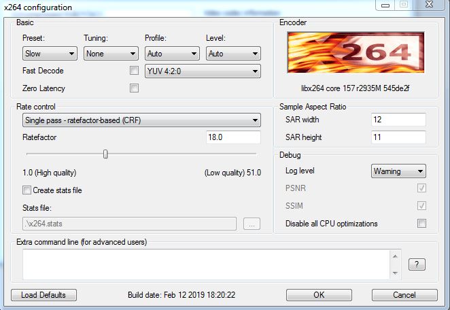Minimize the x264 configuration window
Screen dimensions: 450x310
385,5
